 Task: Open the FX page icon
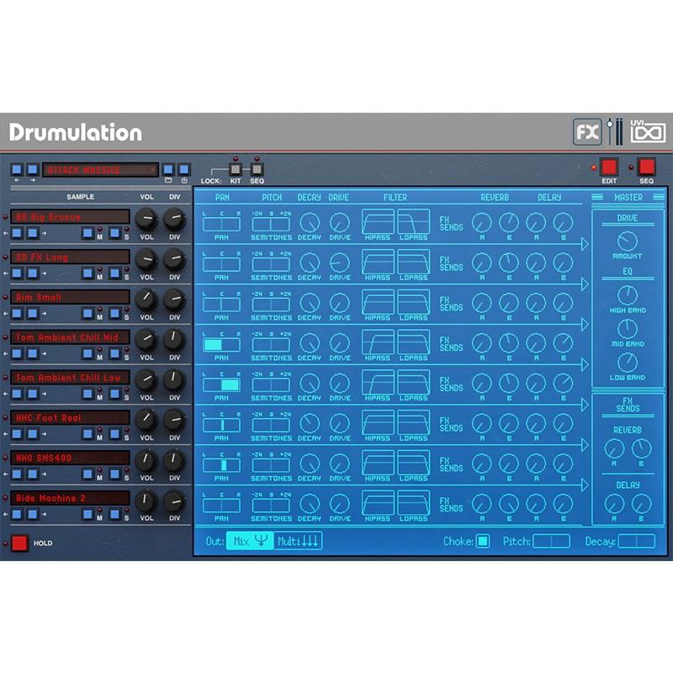(587, 132)
